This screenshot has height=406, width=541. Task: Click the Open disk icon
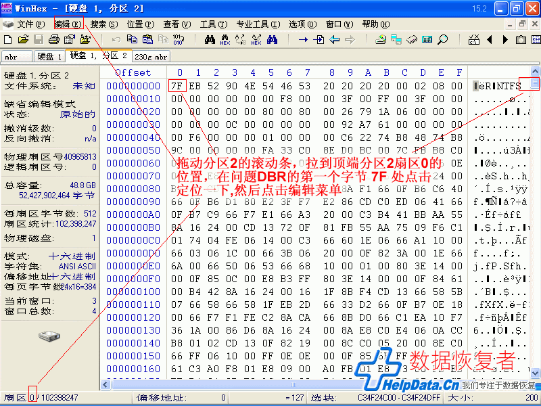pyautogui.click(x=381, y=40)
